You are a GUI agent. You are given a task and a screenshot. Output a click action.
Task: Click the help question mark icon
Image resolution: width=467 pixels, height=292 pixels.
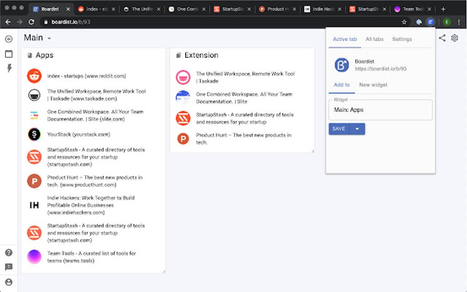click(9, 253)
